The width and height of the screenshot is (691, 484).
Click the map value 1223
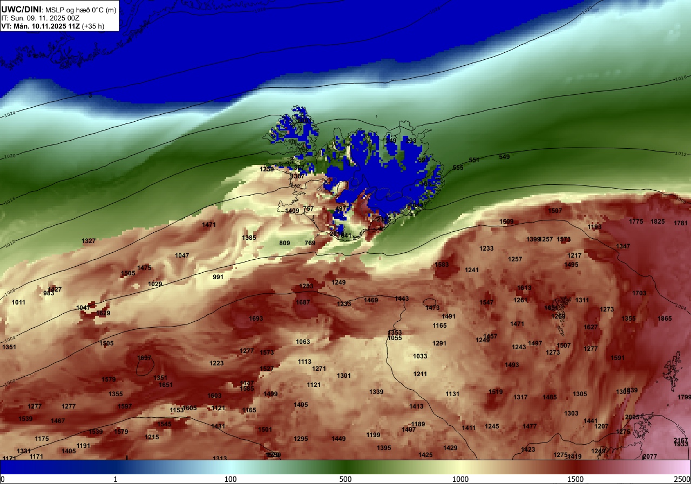point(216,363)
